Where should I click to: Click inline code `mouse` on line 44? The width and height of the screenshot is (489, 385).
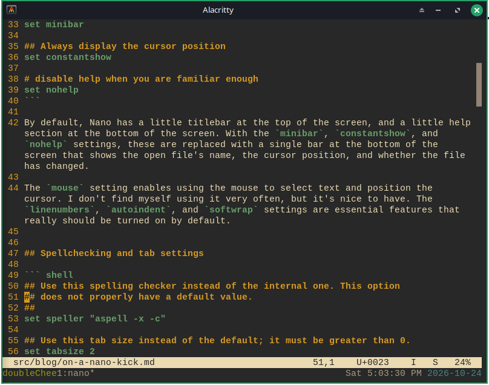65,188
